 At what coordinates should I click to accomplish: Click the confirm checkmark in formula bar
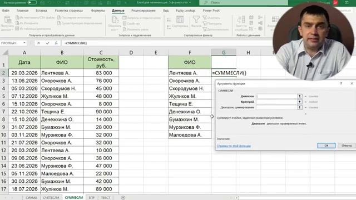click(47, 43)
